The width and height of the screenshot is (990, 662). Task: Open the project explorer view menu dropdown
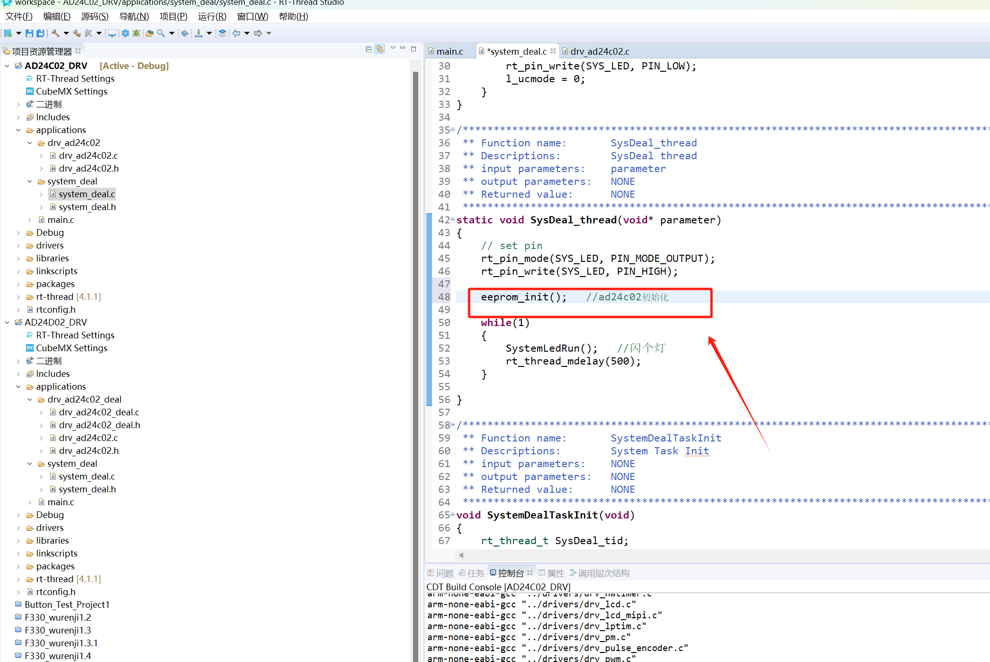(x=393, y=48)
